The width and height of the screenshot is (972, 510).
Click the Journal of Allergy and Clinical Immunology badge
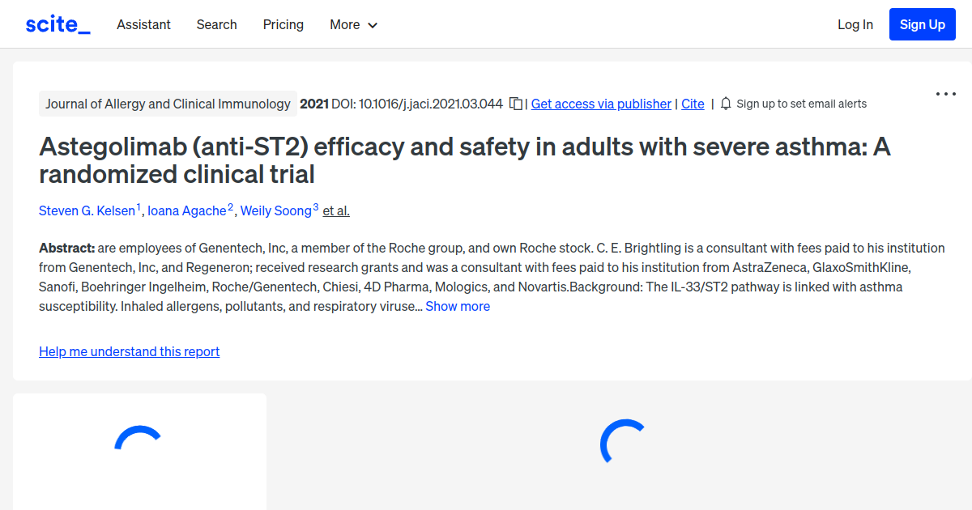pos(168,104)
